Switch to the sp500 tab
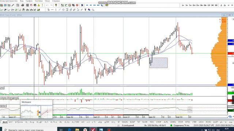Screen dimensions: 234x131 [106, 122]
